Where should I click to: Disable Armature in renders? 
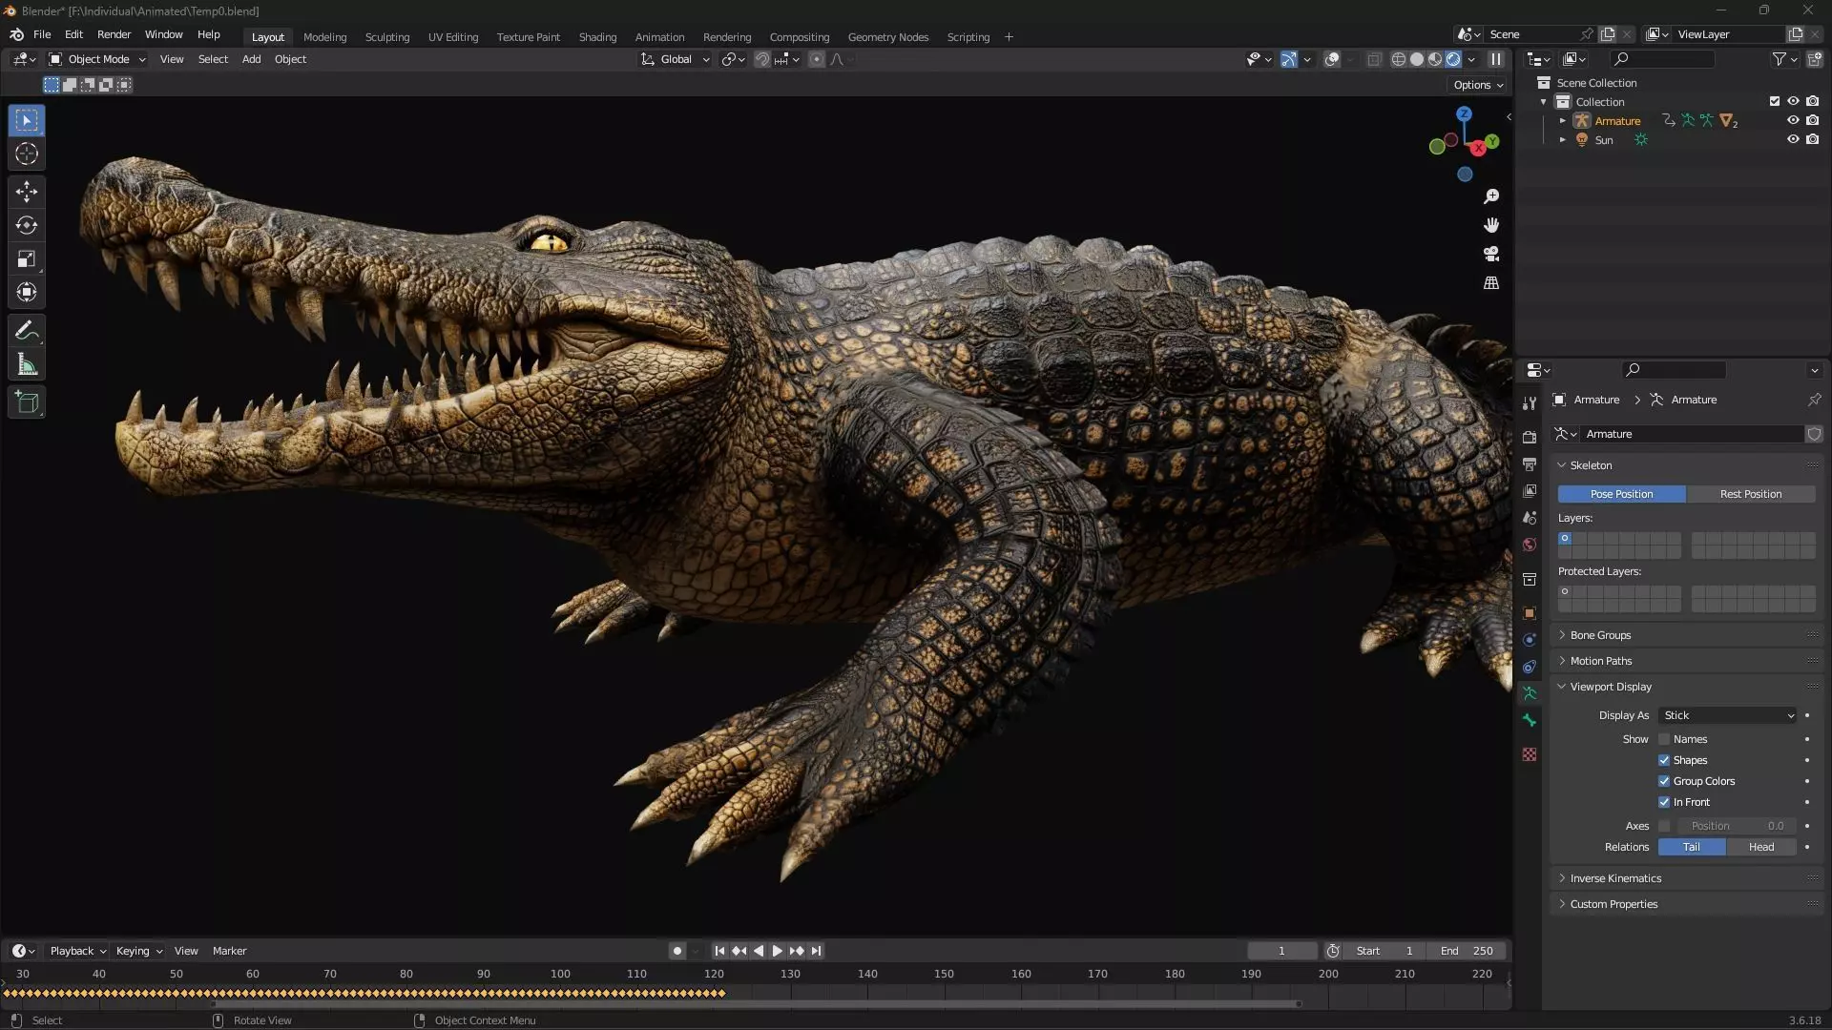(x=1812, y=120)
